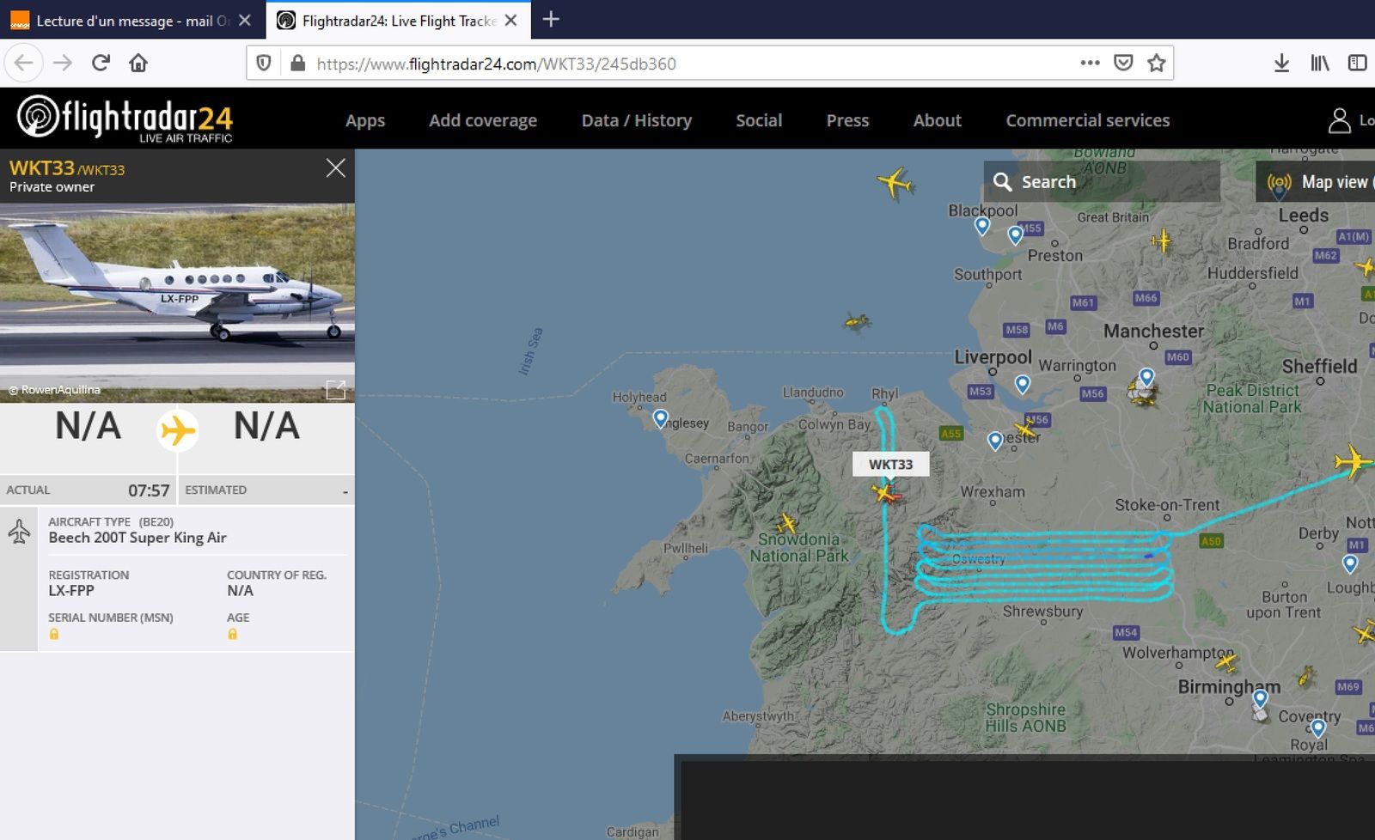Screen dimensions: 1375x840
Task: Click the aircraft type icon in panel
Action: pyautogui.click(x=19, y=533)
